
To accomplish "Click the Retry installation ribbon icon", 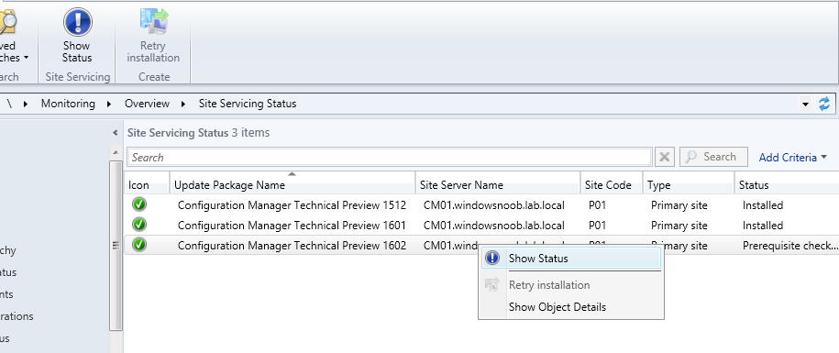I will coord(153,21).
